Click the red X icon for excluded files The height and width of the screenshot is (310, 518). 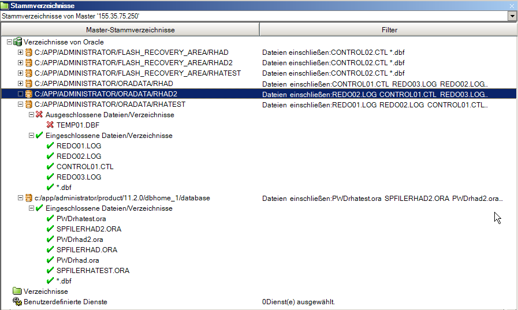coord(39,115)
